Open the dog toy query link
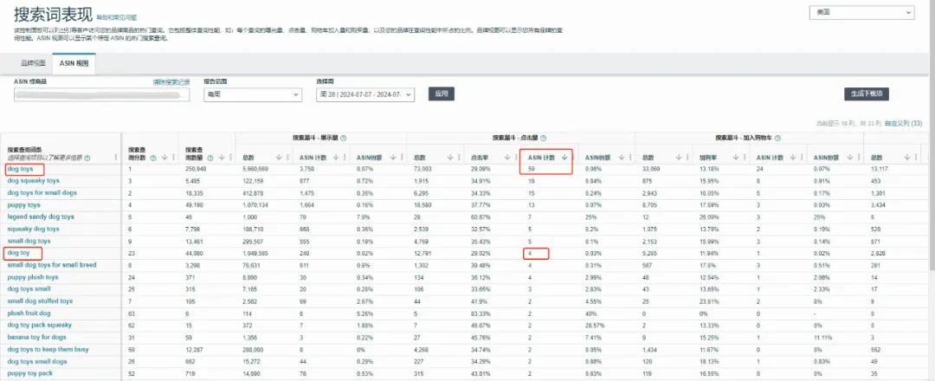The width and height of the screenshot is (935, 381). tap(18, 253)
